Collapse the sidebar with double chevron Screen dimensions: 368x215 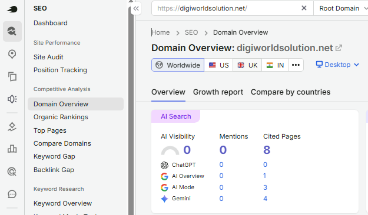[136, 9]
